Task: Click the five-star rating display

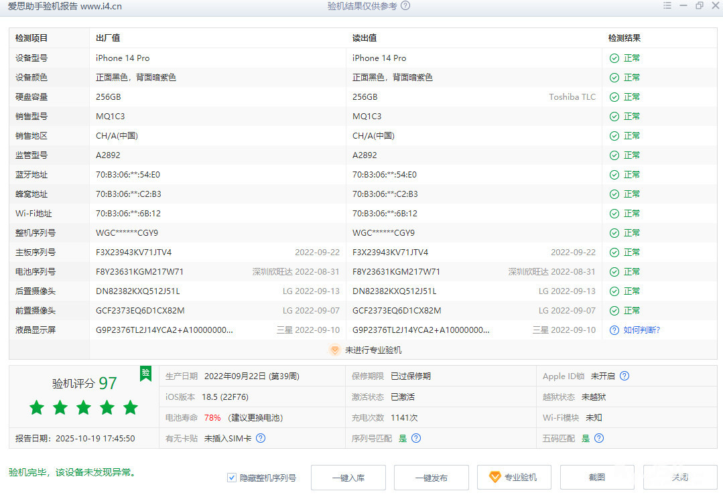Action: tap(84, 407)
